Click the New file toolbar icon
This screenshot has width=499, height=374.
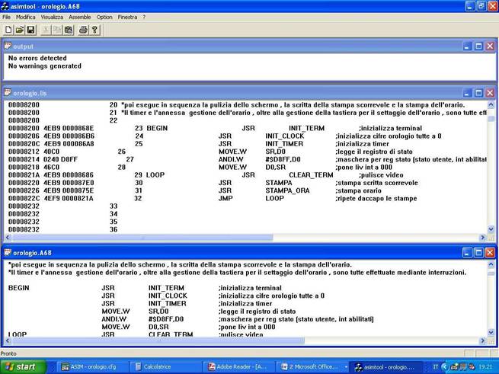click(x=8, y=30)
